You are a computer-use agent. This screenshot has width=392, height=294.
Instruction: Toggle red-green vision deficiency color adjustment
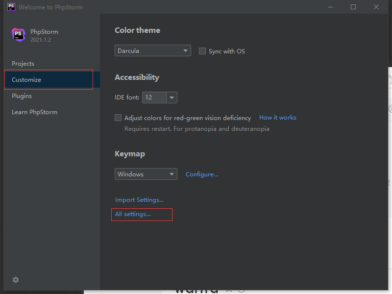pyautogui.click(x=118, y=118)
